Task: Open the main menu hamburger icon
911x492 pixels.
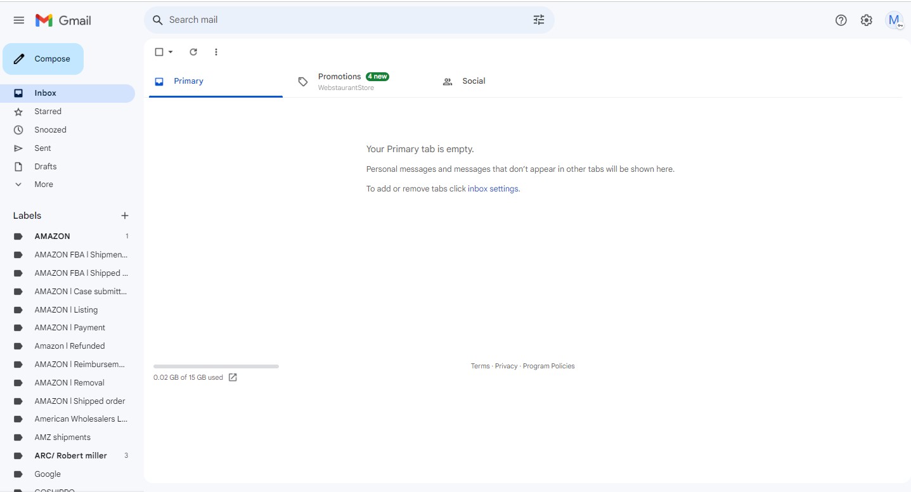Action: point(19,20)
